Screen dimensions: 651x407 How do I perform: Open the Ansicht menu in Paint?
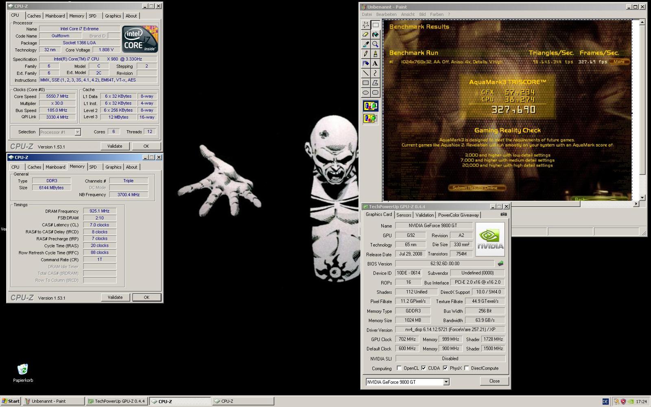(408, 14)
